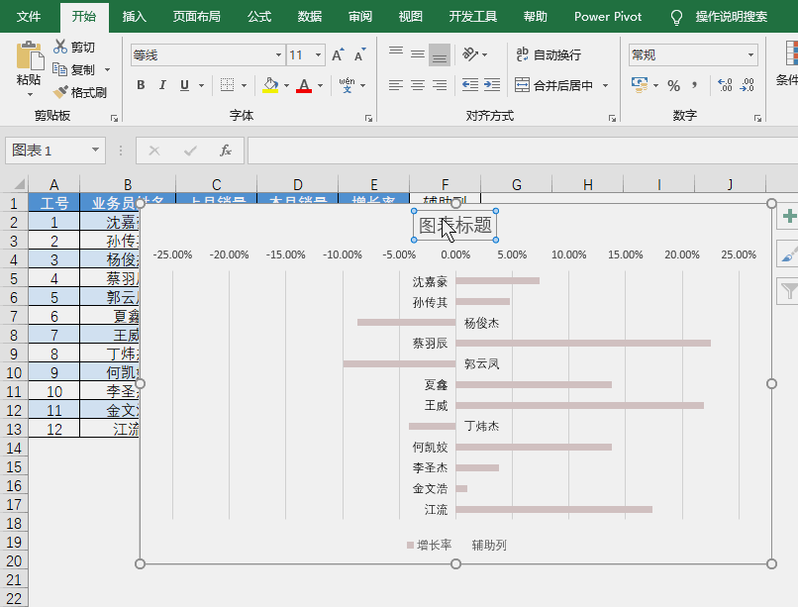798x607 pixels.
Task: Open the font name dropdown (等线)
Action: coord(278,54)
